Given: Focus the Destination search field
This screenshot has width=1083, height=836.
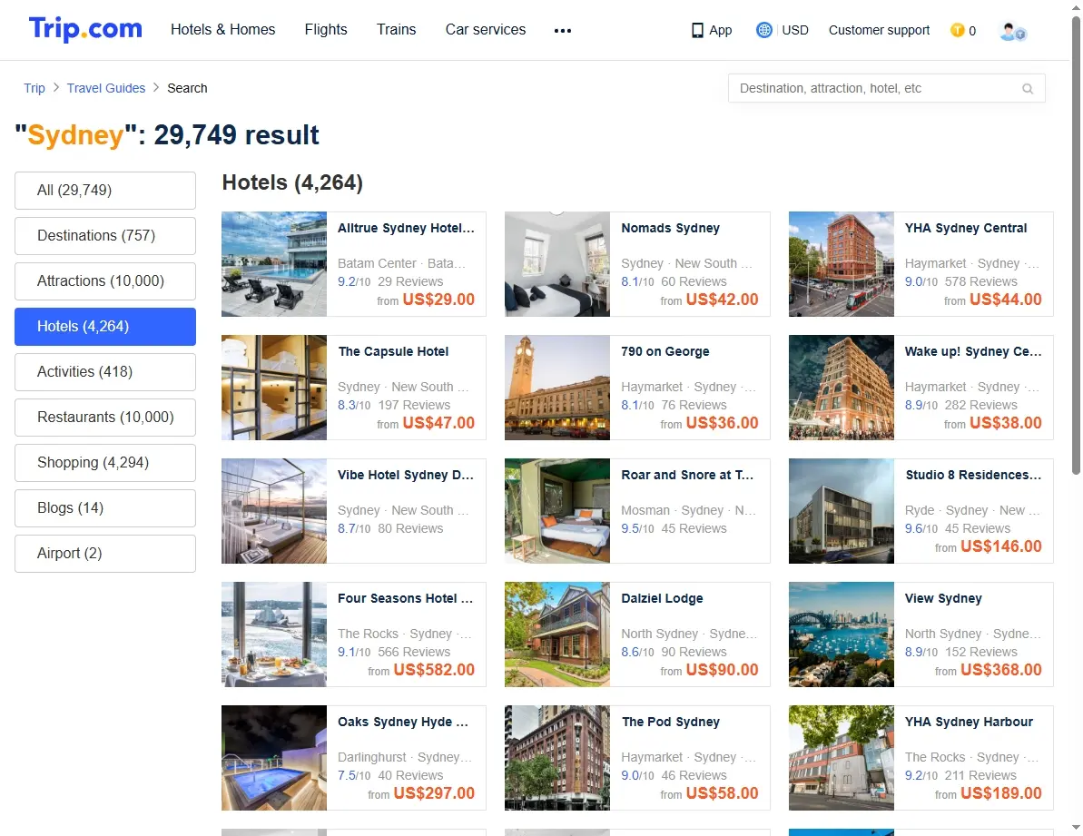Looking at the screenshot, I should [x=887, y=88].
